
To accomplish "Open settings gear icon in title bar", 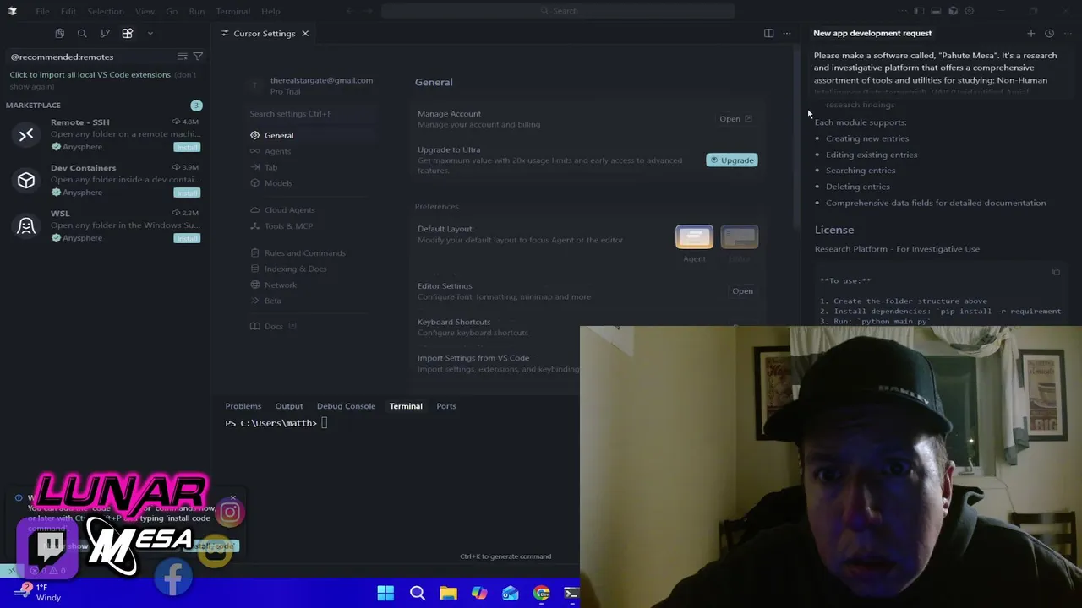I will [x=970, y=11].
